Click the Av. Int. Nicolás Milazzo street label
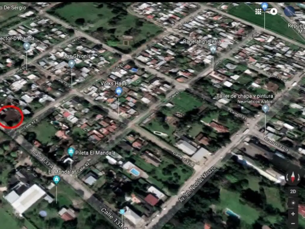The image size is (305, 229). tap(197, 184)
